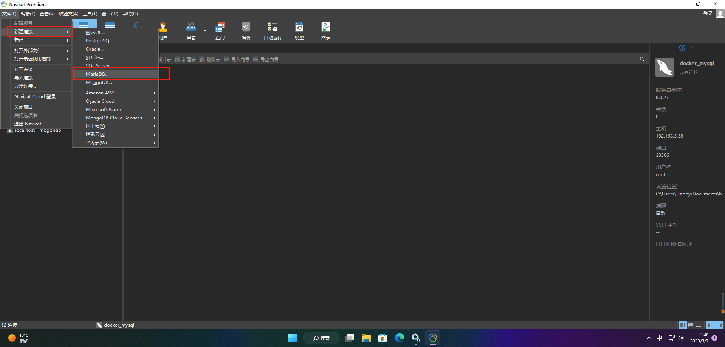The width and height of the screenshot is (725, 347).
Task: Open Microsoft Edge from the taskbar
Action: coord(399,338)
